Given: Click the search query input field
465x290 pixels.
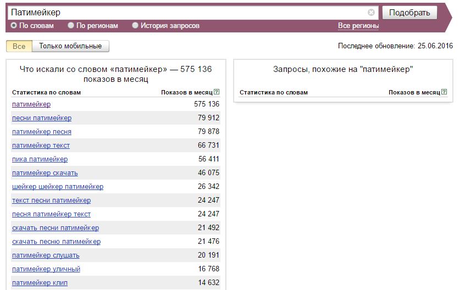Looking at the screenshot, I should pyautogui.click(x=187, y=12).
